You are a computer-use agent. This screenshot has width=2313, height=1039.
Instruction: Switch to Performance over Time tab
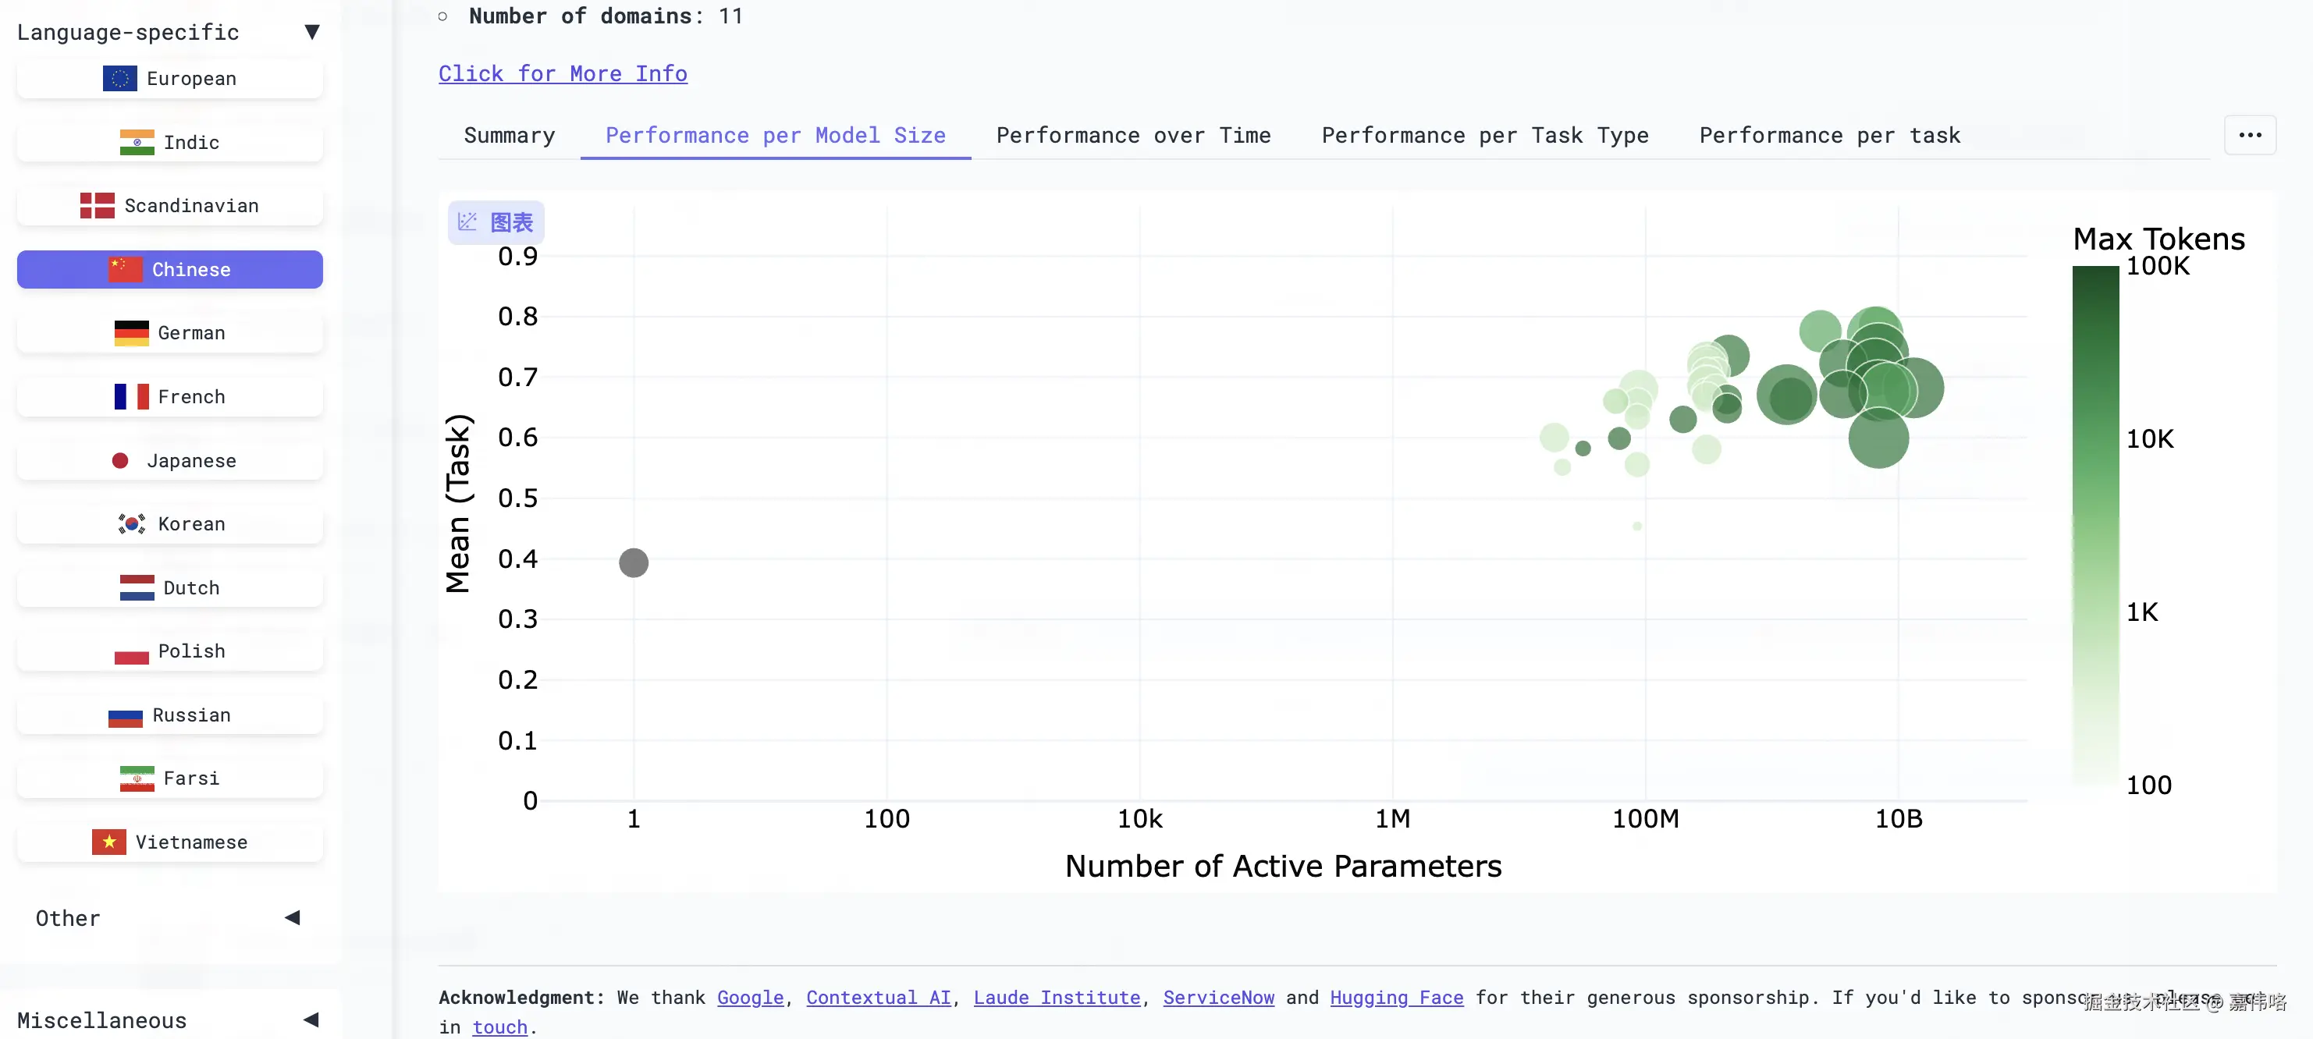[x=1133, y=136]
